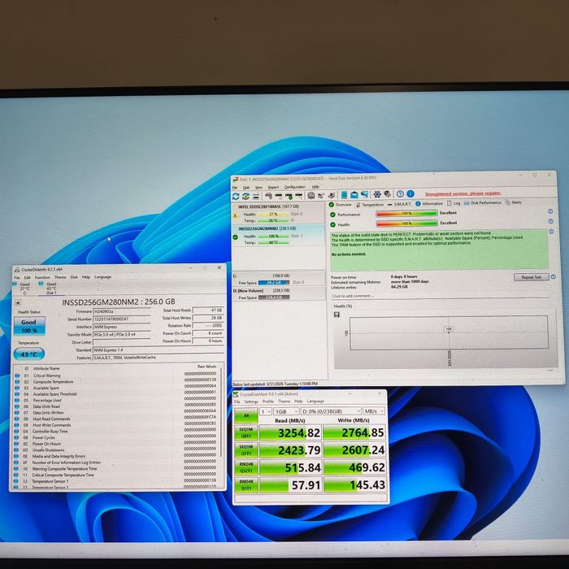The width and height of the screenshot is (569, 569).
Task: Click the envelope mail icon in Hard Disk Sentinel
Action: click(x=354, y=195)
